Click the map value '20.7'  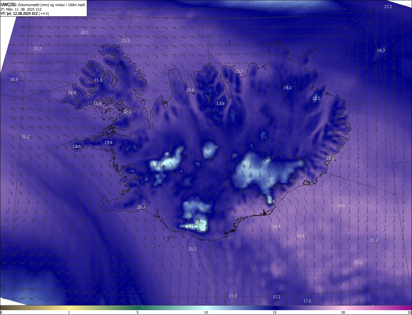coord(141,207)
